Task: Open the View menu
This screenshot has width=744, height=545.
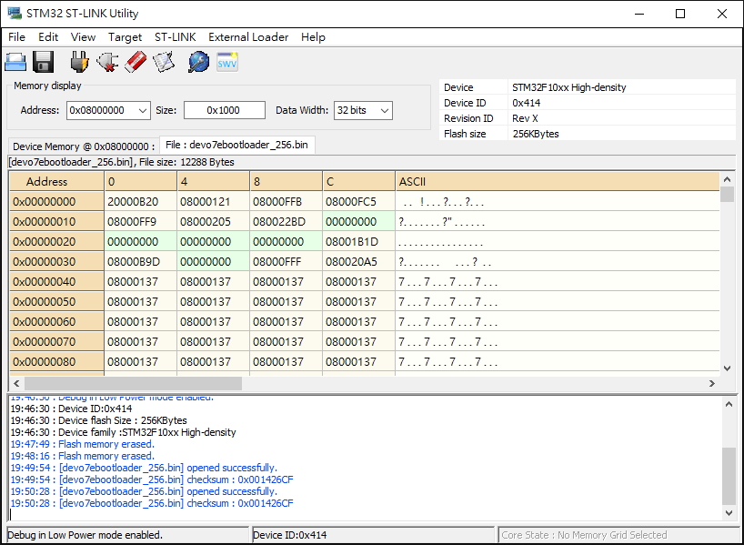Action: click(x=83, y=37)
